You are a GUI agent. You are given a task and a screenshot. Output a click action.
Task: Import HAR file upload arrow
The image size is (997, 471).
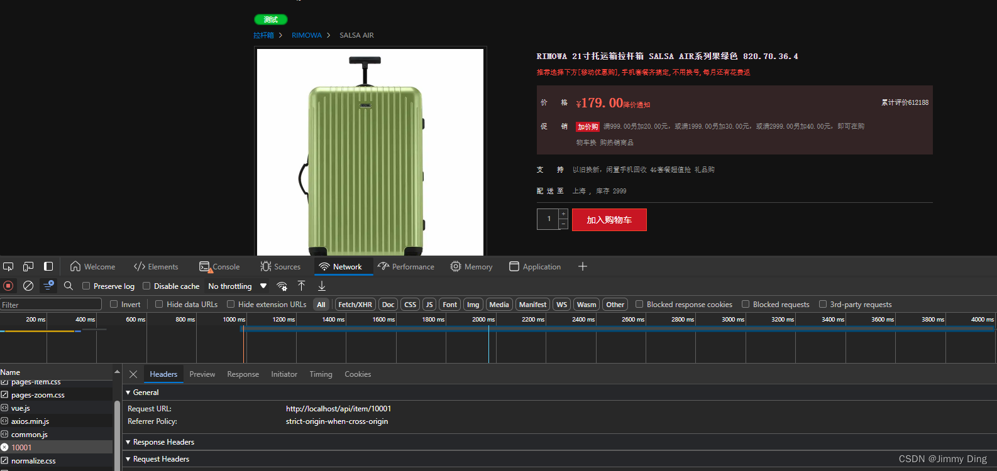[302, 286]
